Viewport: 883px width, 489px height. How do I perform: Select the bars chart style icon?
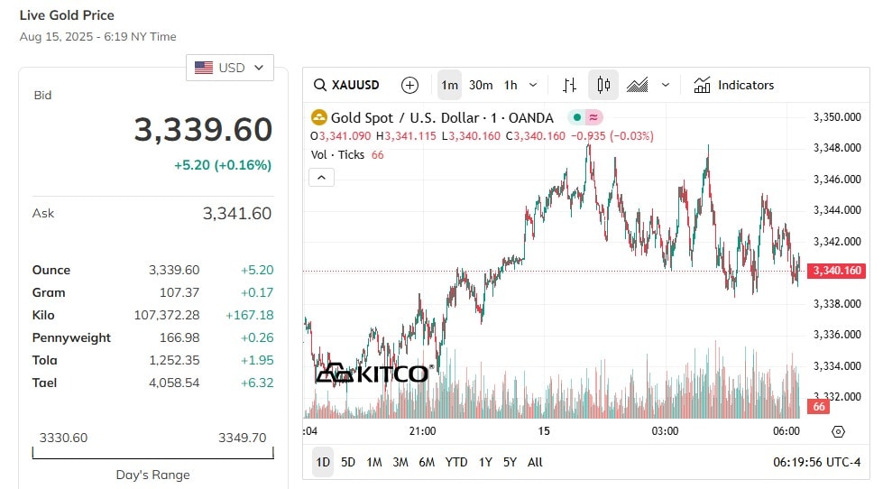569,85
